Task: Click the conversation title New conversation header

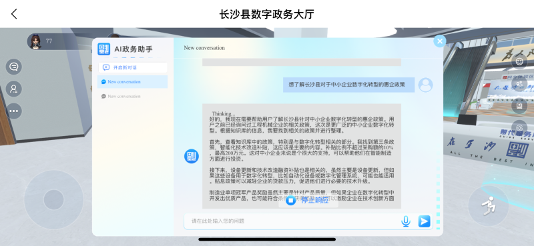Action: (x=204, y=48)
